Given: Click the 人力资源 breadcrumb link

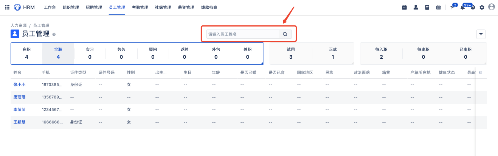Looking at the screenshot, I should [x=19, y=25].
